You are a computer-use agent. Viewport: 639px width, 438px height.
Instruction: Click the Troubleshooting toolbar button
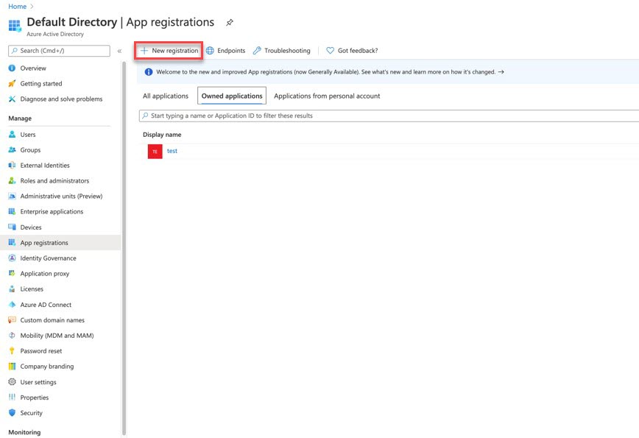(x=282, y=51)
